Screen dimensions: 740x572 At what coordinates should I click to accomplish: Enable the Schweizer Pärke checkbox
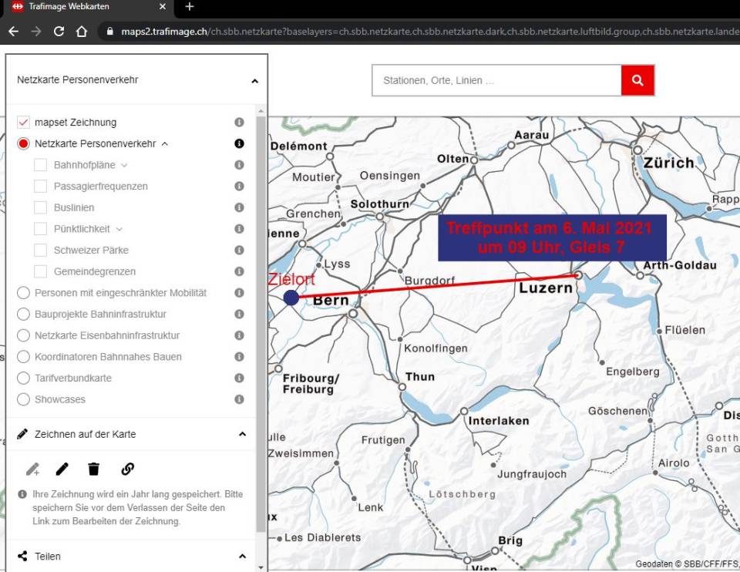(x=41, y=250)
